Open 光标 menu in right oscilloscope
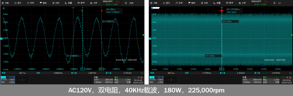The width and height of the screenshot is (293, 96). pyautogui.click(x=204, y=3)
